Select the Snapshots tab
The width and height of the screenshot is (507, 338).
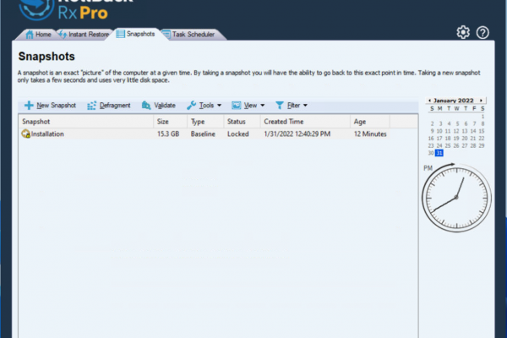tap(136, 34)
